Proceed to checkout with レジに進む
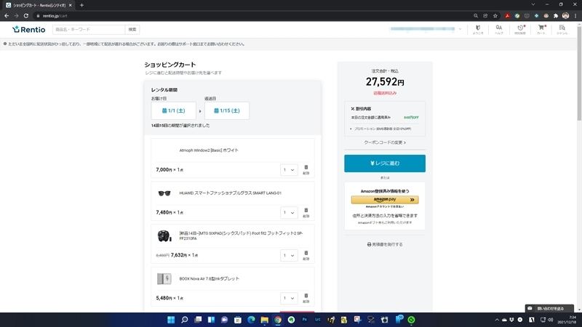Image resolution: width=582 pixels, height=327 pixels. [x=385, y=163]
